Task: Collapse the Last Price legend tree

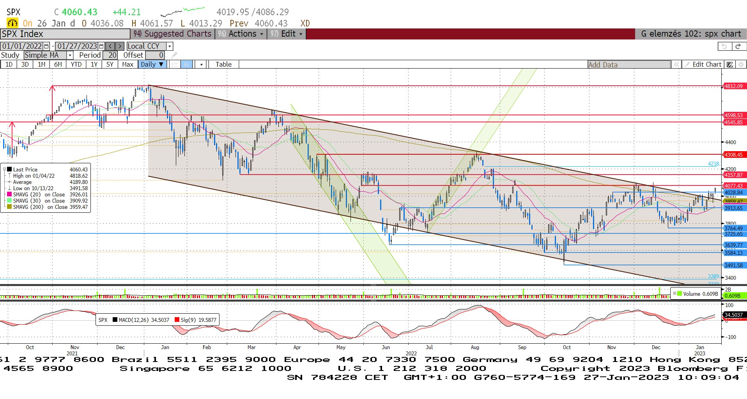Action: [5, 169]
